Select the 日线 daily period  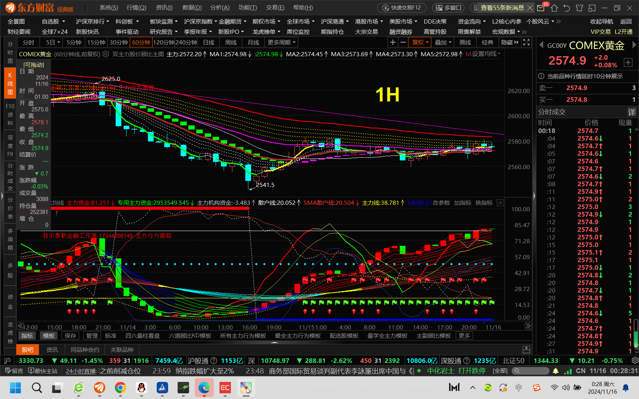click(x=208, y=42)
